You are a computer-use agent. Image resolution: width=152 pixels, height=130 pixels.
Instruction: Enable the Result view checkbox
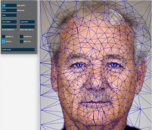(21, 42)
